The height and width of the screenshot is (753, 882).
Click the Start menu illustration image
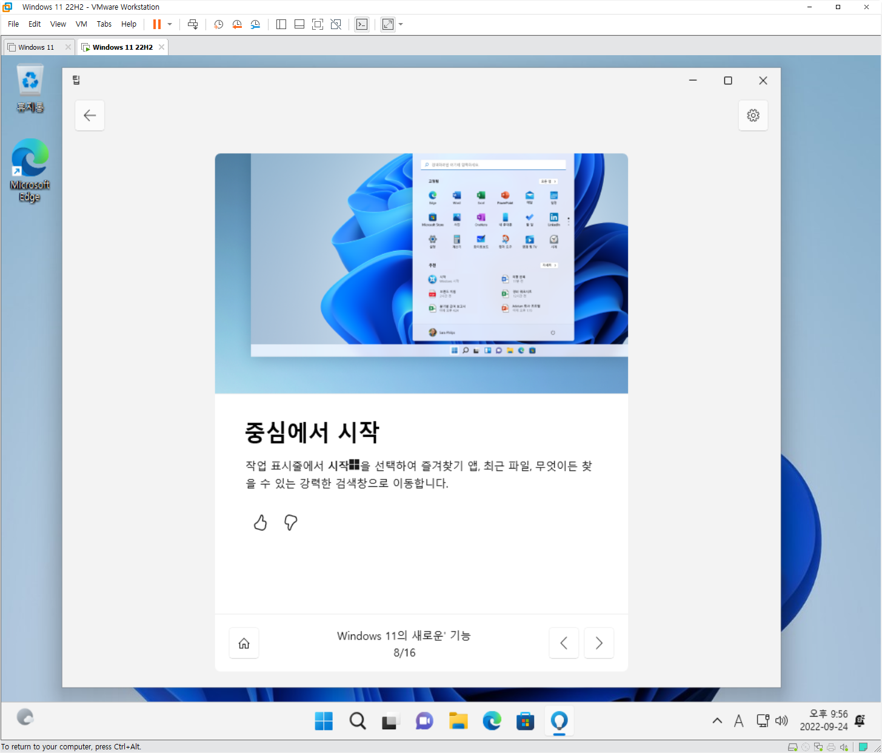(x=421, y=273)
